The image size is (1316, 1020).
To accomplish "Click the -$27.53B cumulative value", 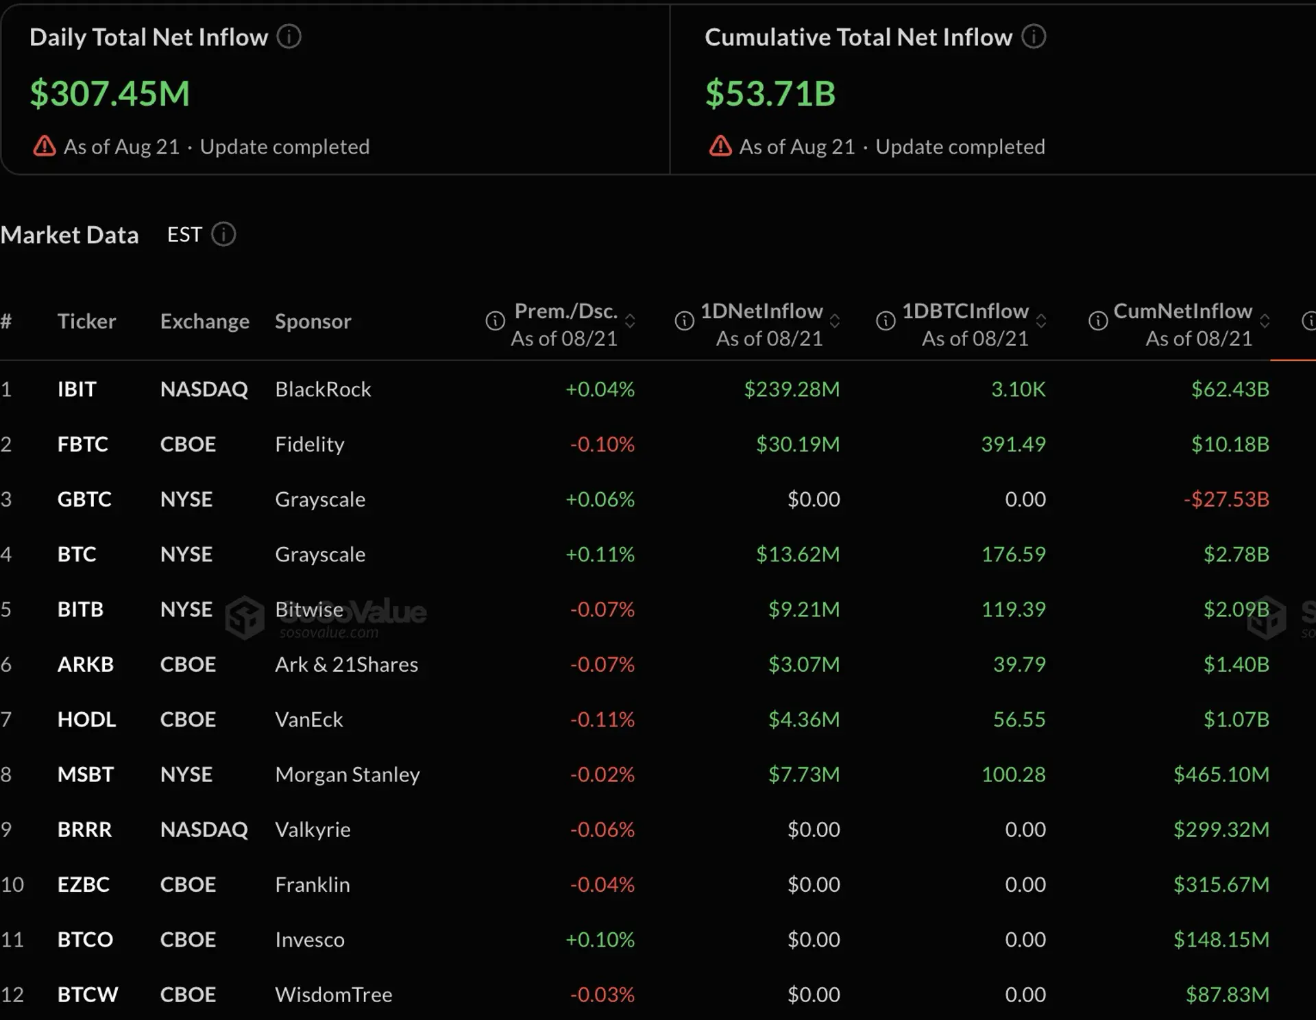I will pyautogui.click(x=1226, y=499).
